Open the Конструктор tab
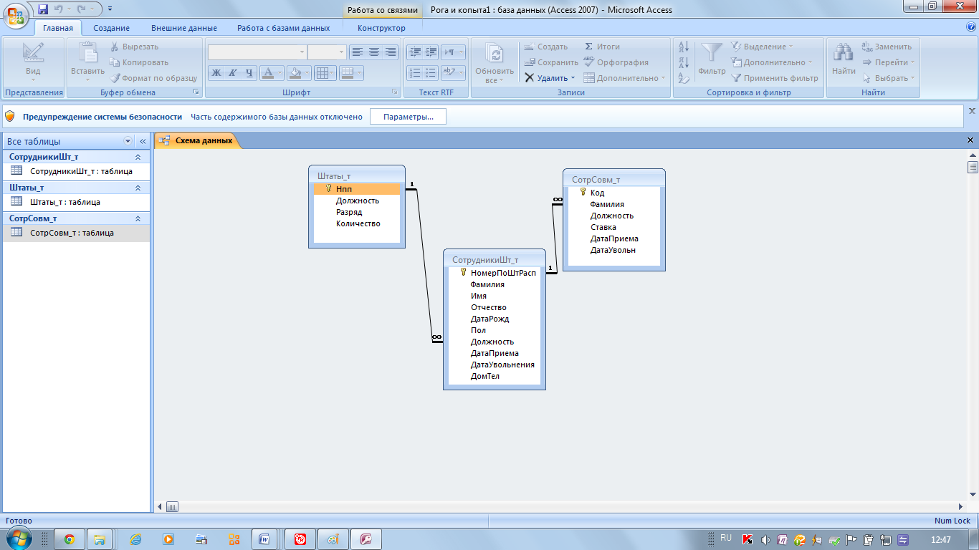Image resolution: width=979 pixels, height=550 pixels. pyautogui.click(x=381, y=28)
